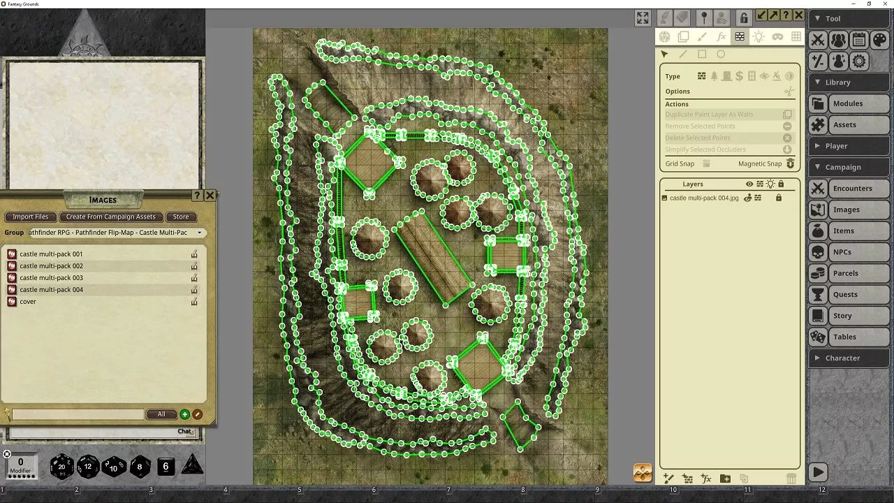
Task: Select the line drawing tool
Action: pos(683,54)
